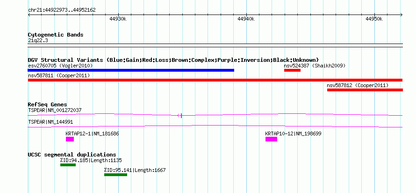This screenshot has height=193, width=416.
Task: Click the DGV Structural Variants track title
Action: click(173, 60)
